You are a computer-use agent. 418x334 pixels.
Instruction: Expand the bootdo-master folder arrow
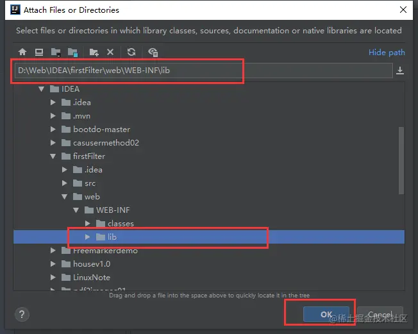pyautogui.click(x=53, y=129)
